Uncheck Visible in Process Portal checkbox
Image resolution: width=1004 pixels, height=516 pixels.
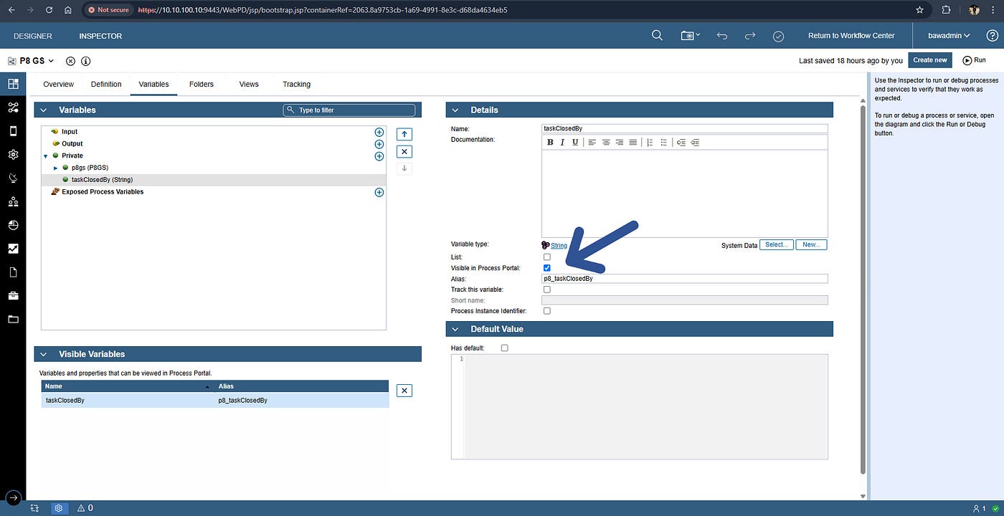coord(547,268)
